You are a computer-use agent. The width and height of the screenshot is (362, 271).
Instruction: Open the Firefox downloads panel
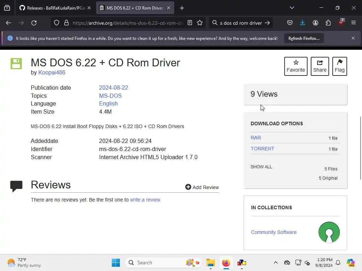303,23
